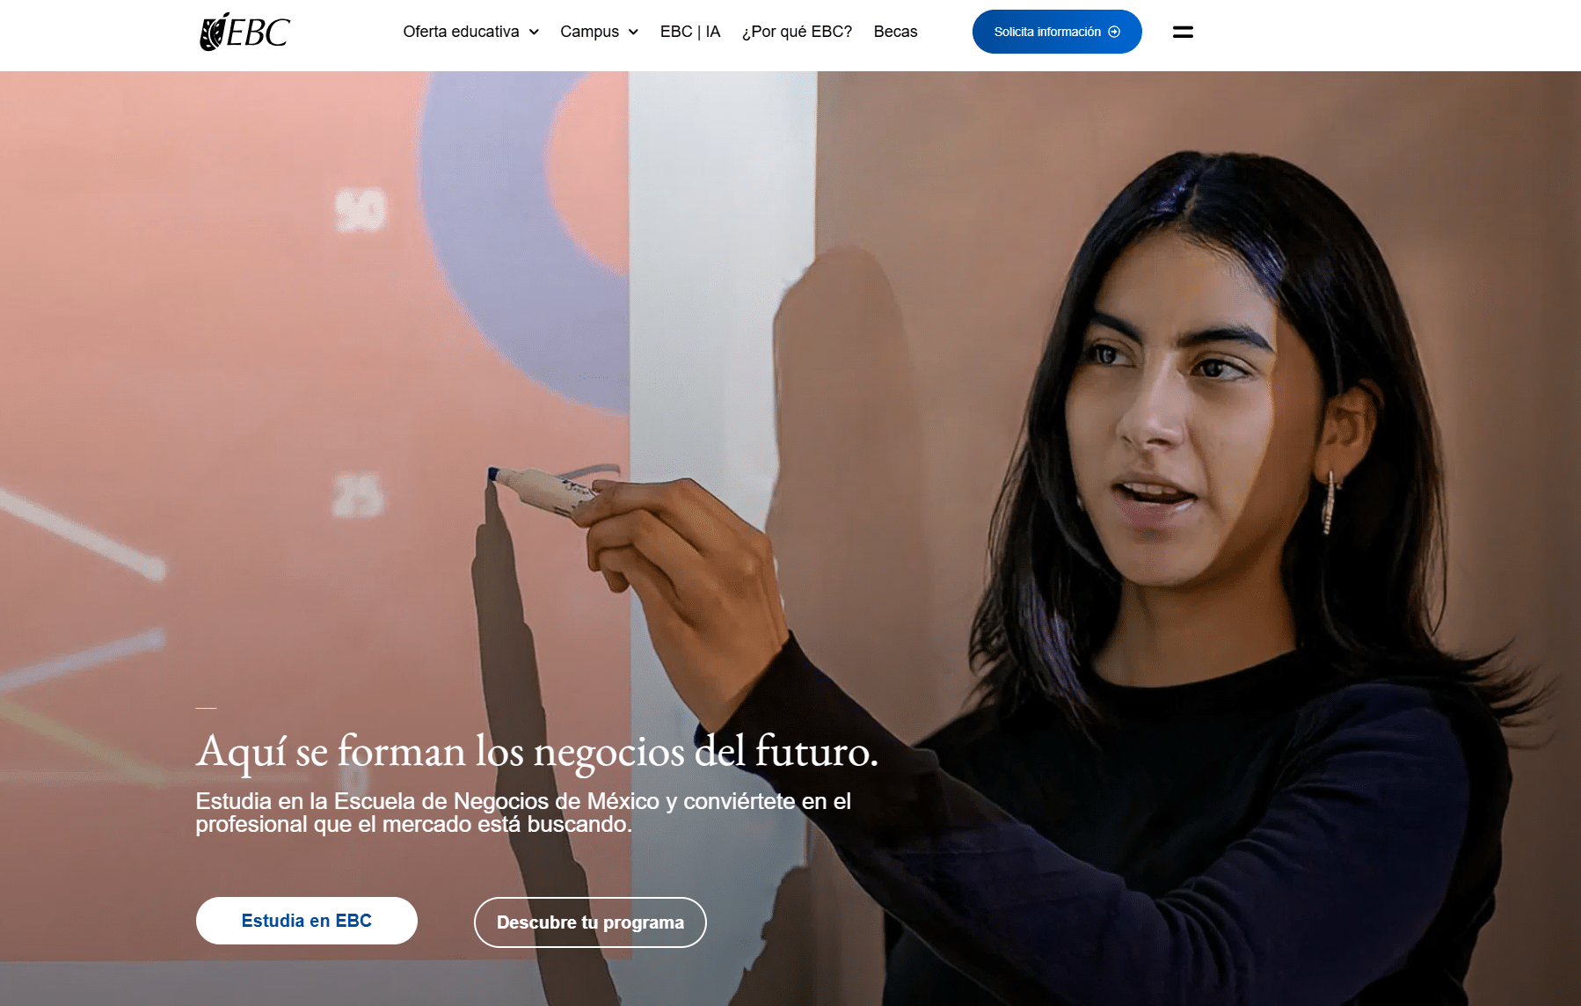Click the small dash above the headline
Screen dimensions: 1581x1006
click(206, 708)
